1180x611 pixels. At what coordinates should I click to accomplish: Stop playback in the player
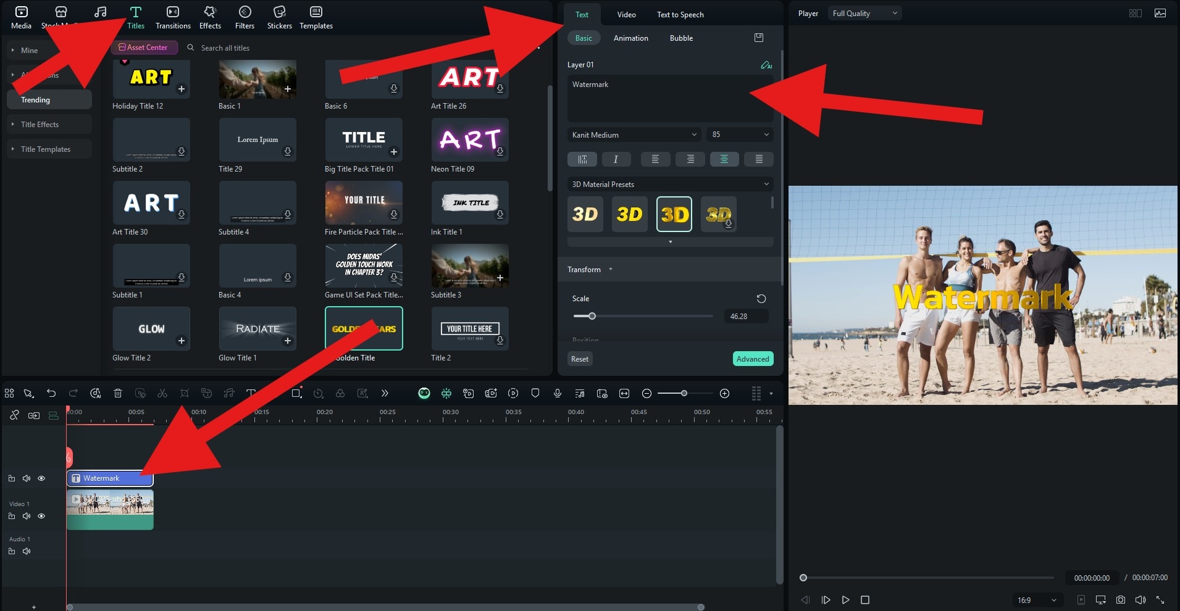pyautogui.click(x=865, y=600)
